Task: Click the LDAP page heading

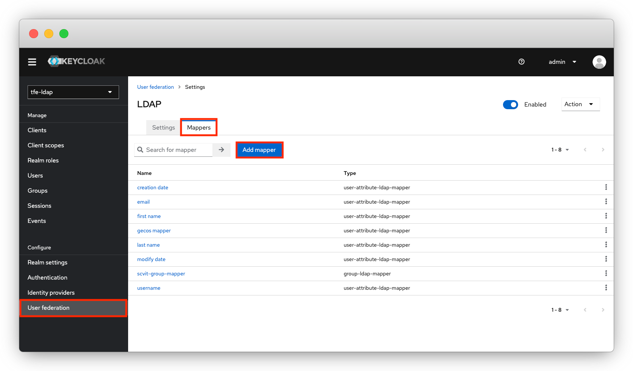Action: (x=149, y=104)
